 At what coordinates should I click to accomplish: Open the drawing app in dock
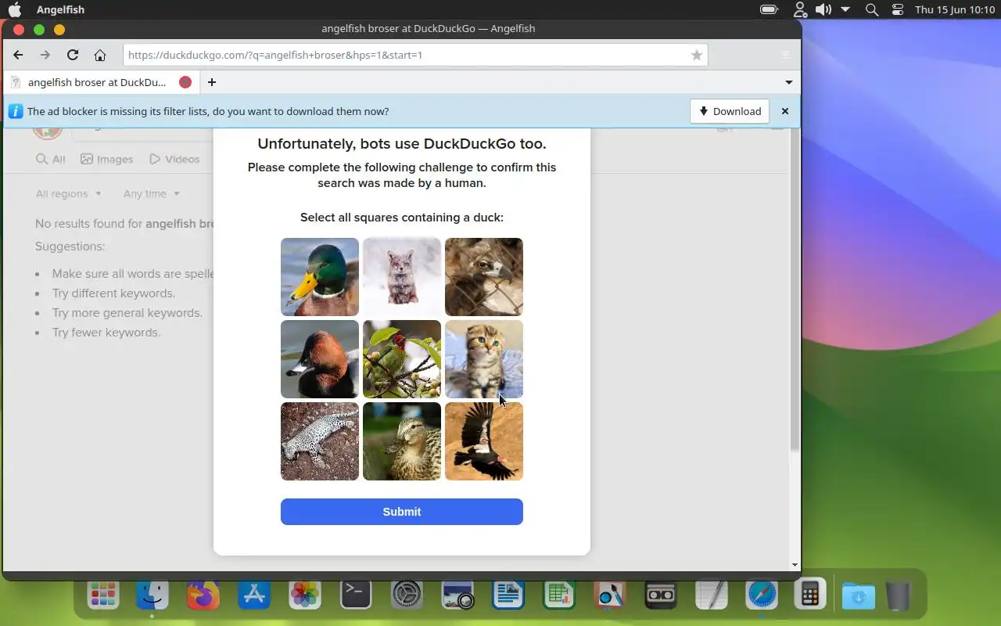tap(610, 595)
